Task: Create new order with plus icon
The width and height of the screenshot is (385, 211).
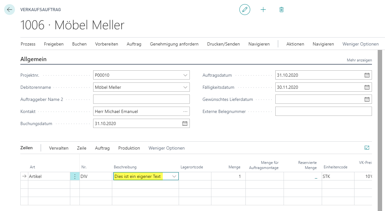Action: coord(263,10)
